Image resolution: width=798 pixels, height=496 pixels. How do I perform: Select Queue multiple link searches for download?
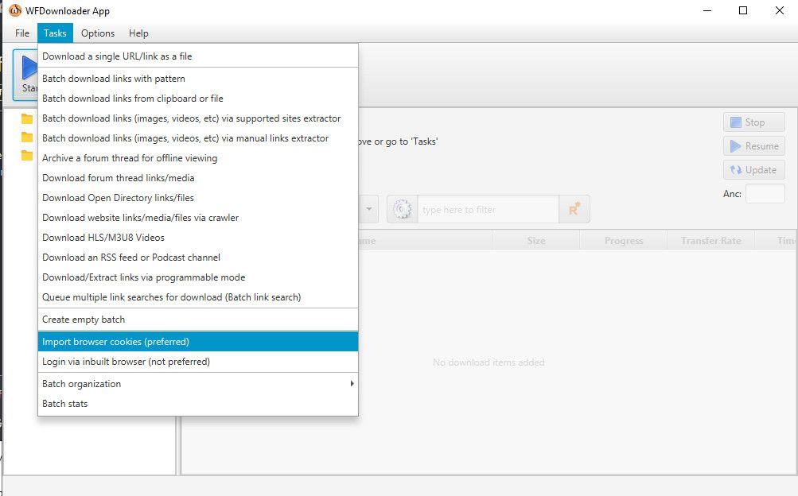pyautogui.click(x=198, y=296)
